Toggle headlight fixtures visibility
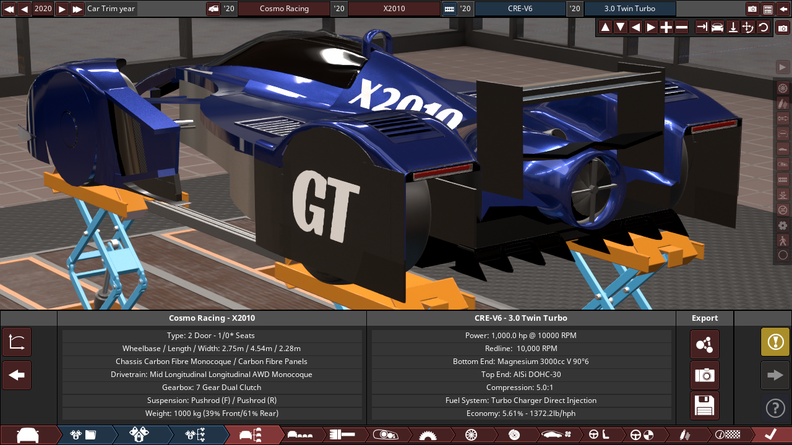 pos(783,164)
